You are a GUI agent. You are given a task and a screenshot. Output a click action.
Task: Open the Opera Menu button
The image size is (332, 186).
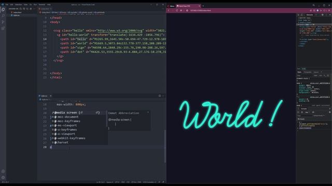(171, 6)
